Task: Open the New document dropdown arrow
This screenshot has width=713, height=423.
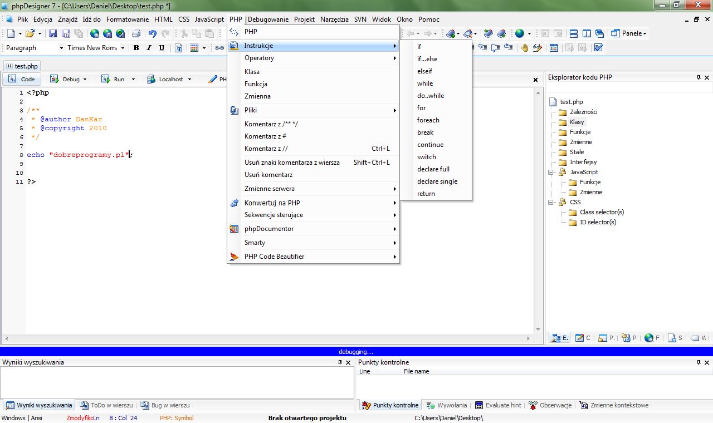Action: pyautogui.click(x=20, y=34)
